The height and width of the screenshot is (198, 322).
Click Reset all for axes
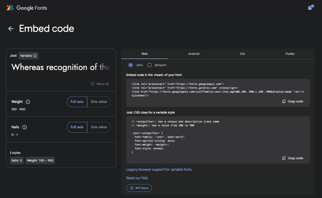pos(99,84)
